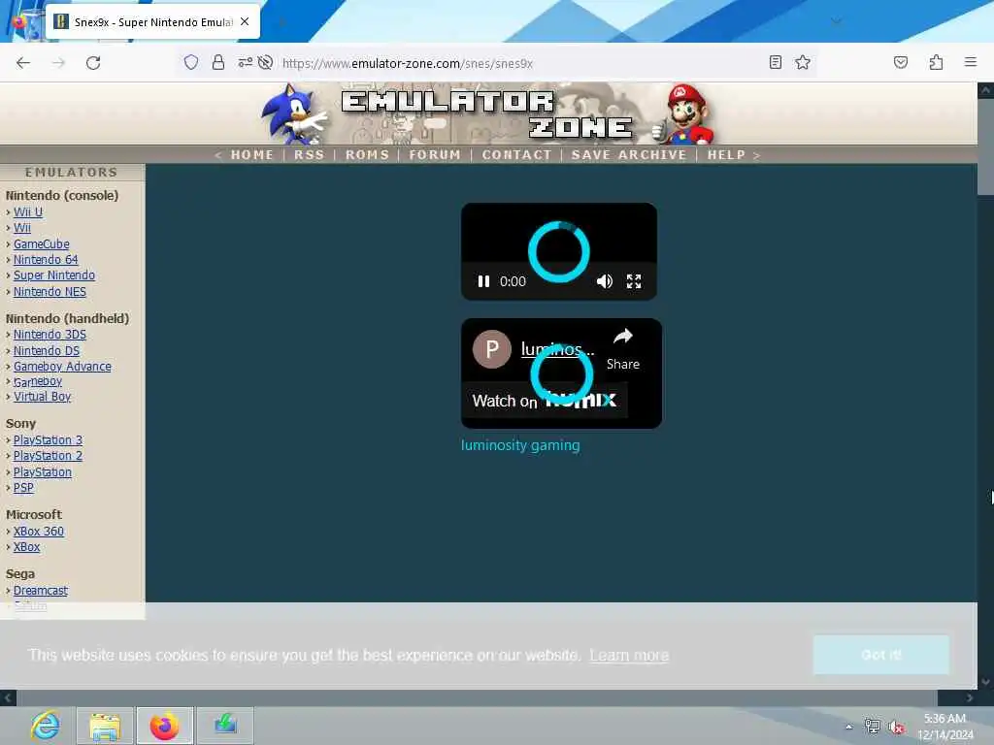
Task: Pause the video player
Action: (483, 281)
